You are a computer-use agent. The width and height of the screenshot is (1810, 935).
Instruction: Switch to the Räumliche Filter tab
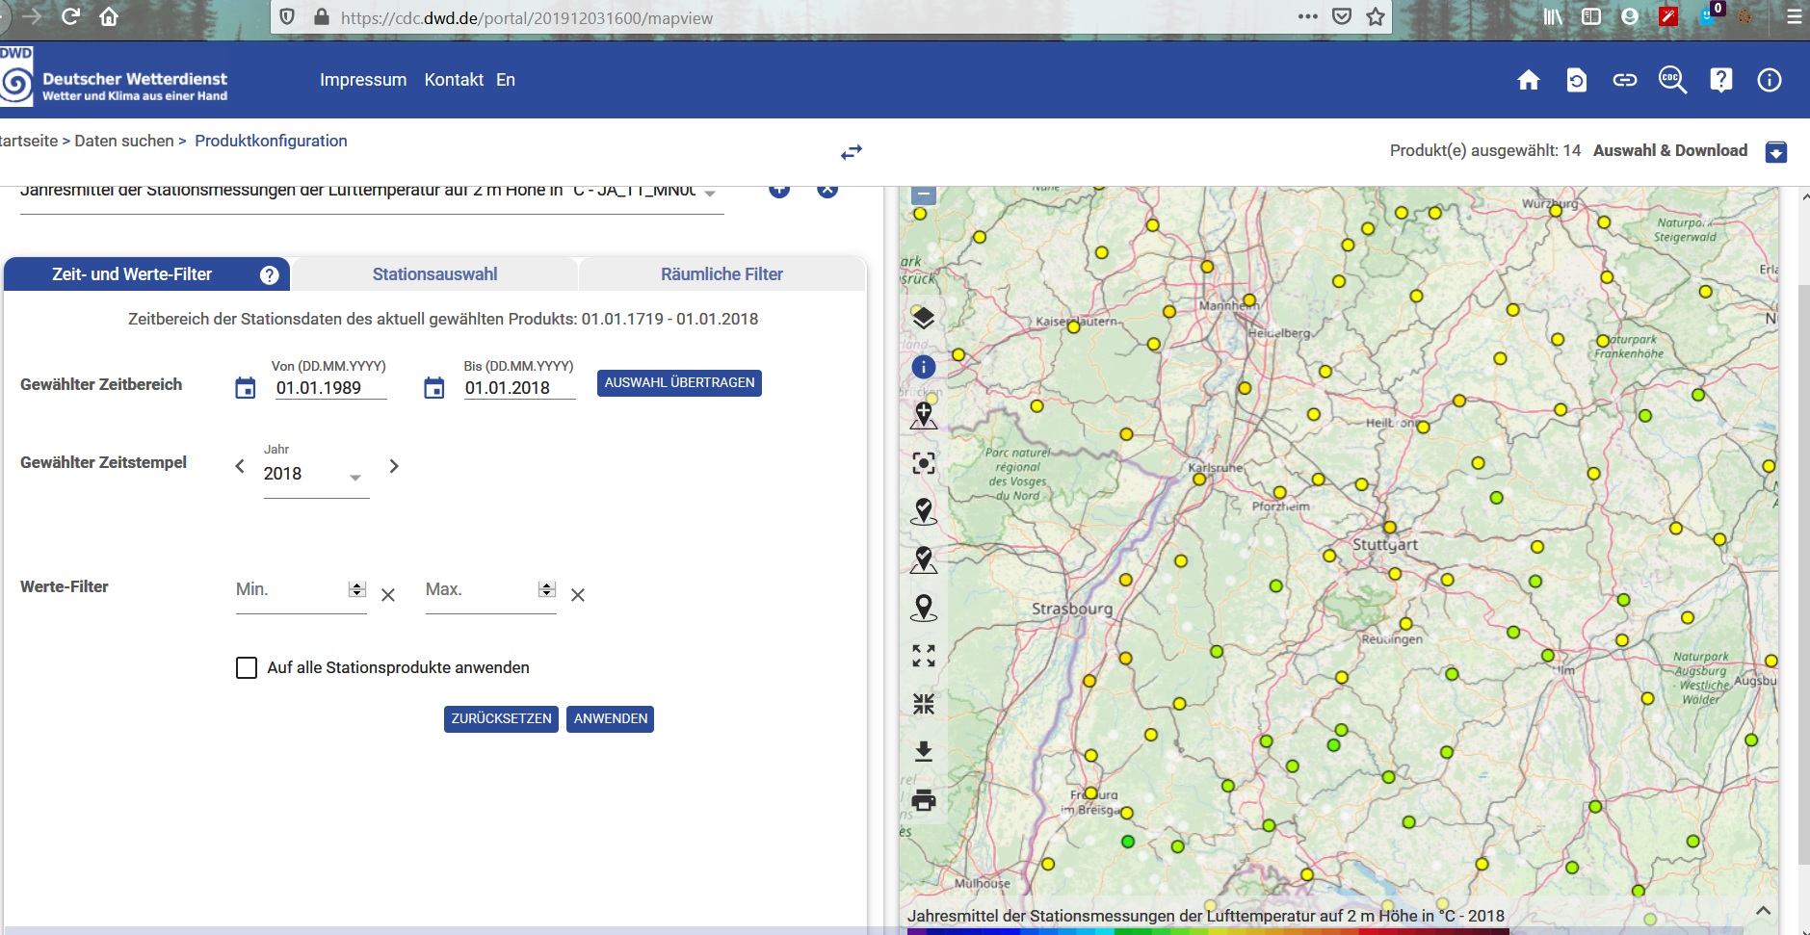(721, 274)
